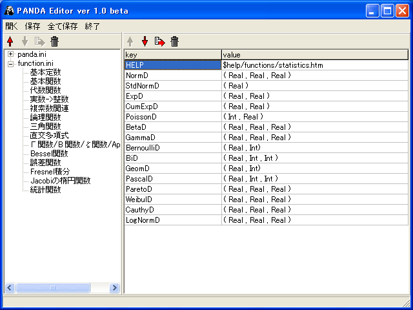Viewport: 413px width, 310px height.
Task: Select Jacobiの楕円関数 in the tree
Action: [61, 181]
